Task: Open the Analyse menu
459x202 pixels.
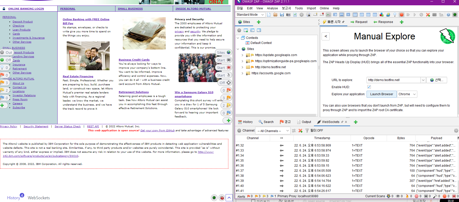Action: pos(272,8)
